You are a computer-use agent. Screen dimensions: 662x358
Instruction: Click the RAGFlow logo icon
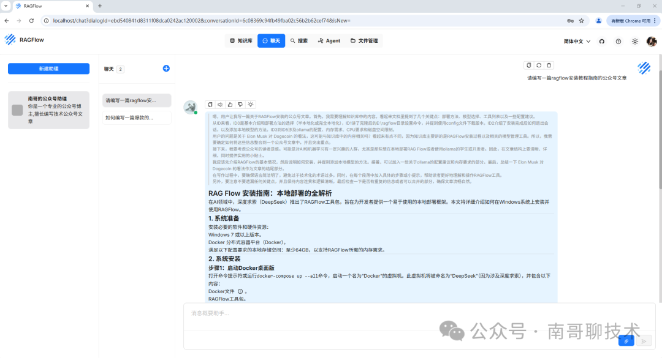10,40
